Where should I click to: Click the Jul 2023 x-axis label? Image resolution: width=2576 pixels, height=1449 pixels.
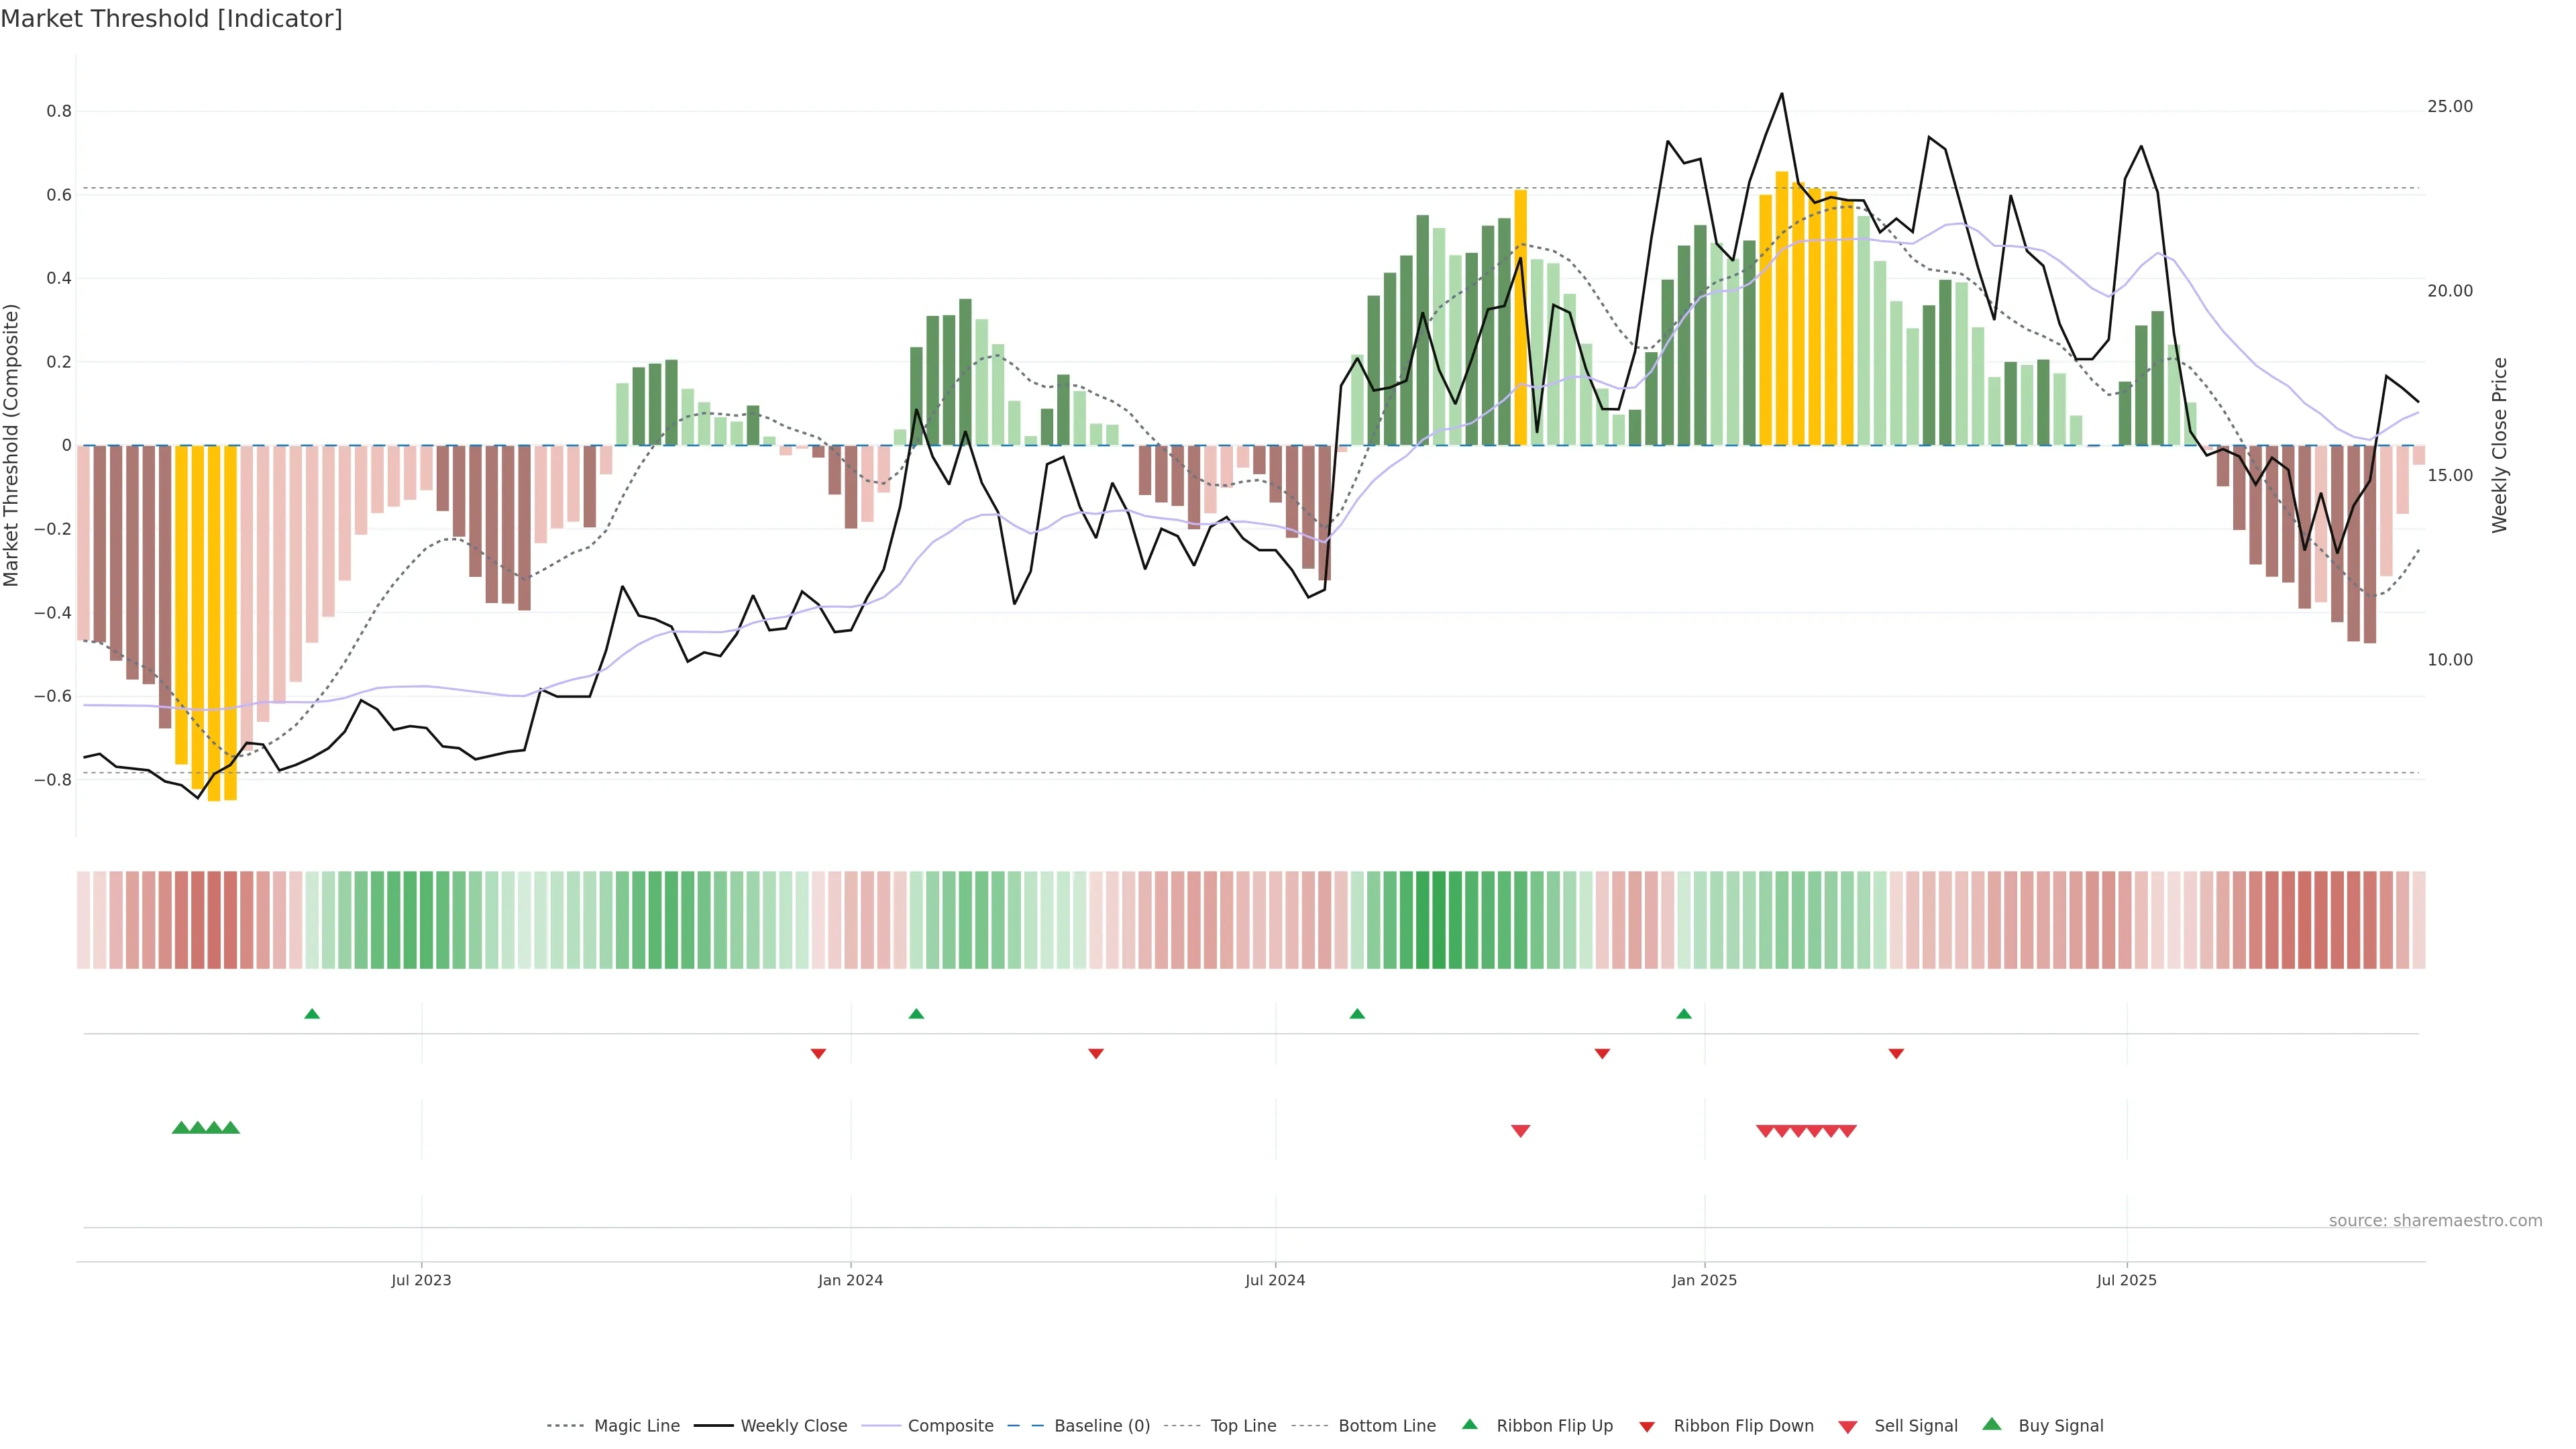pos(421,1280)
